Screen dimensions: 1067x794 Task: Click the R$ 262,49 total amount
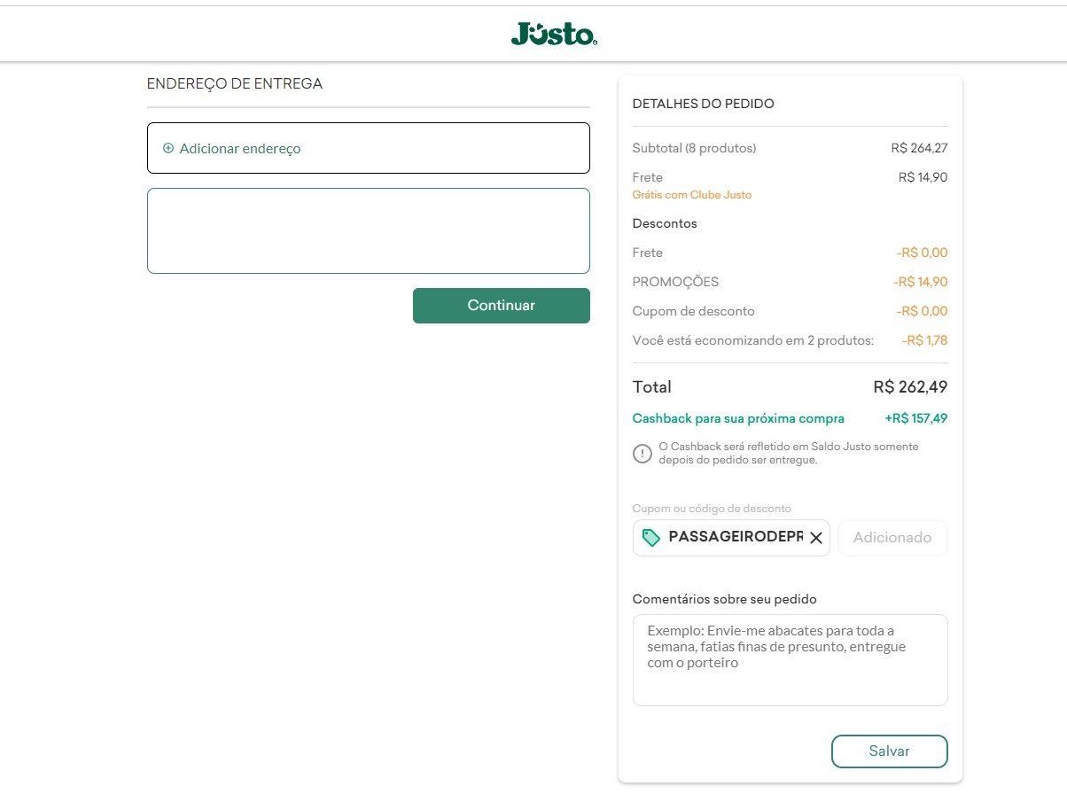[910, 387]
